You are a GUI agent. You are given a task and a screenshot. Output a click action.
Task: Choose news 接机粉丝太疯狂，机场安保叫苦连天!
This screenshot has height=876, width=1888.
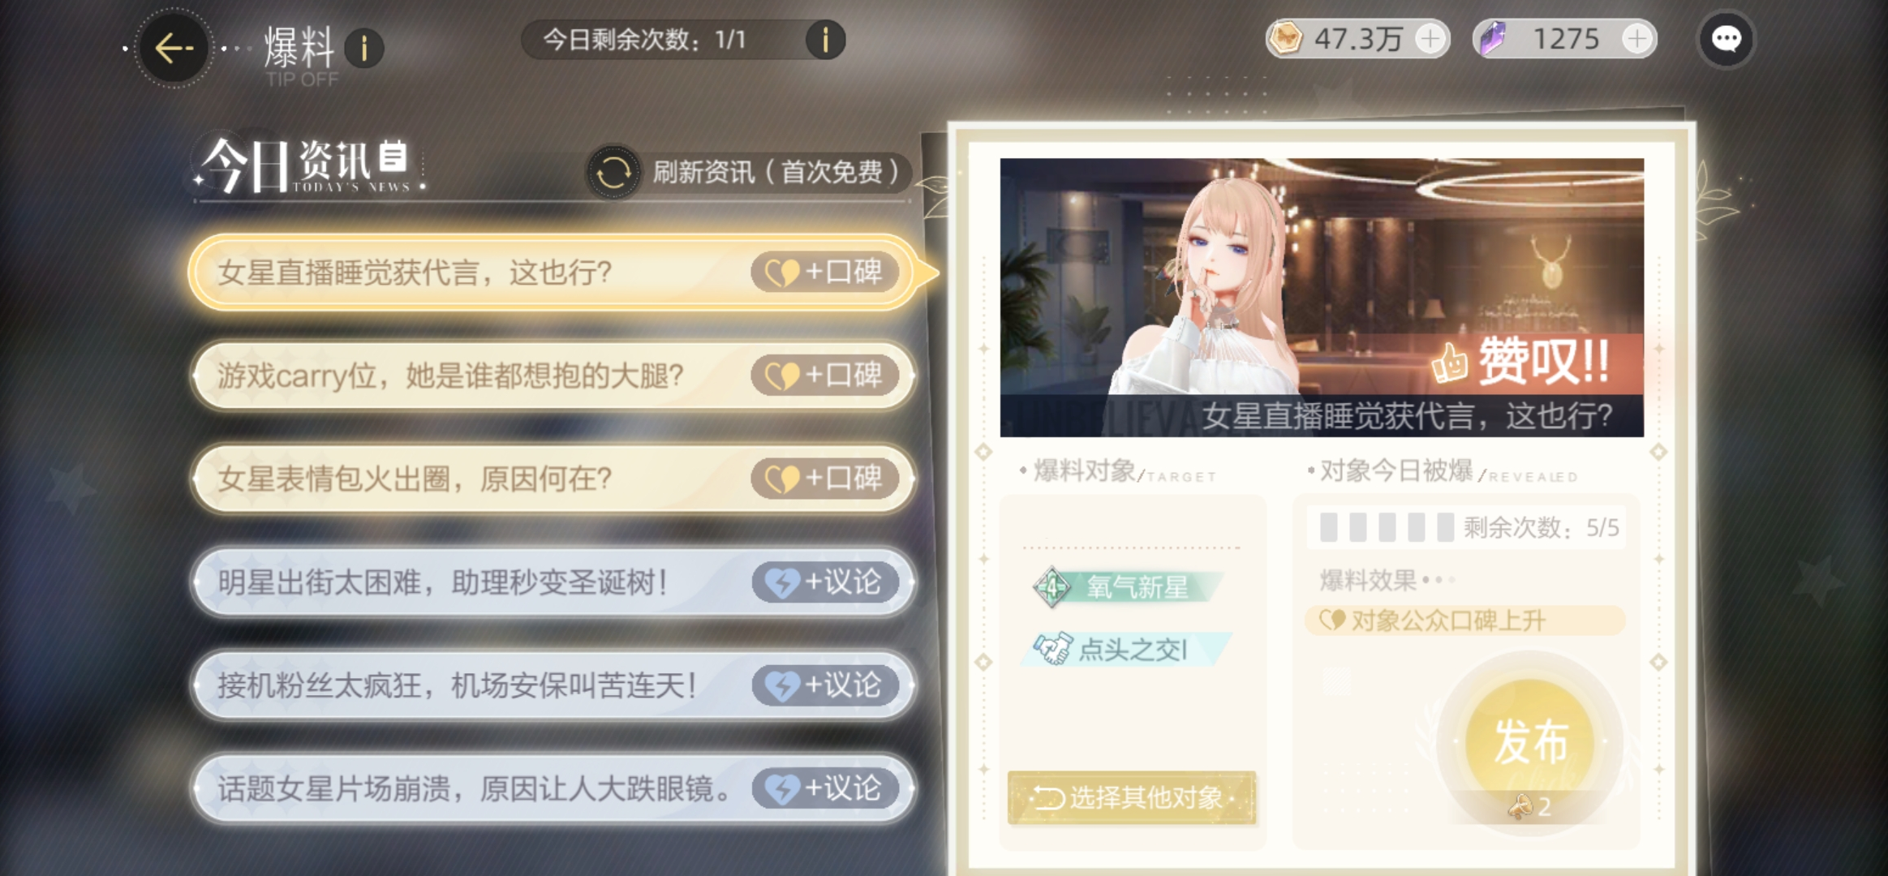[x=553, y=685]
